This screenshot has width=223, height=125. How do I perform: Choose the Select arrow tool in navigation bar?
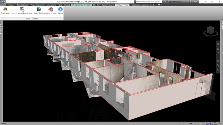218,70
